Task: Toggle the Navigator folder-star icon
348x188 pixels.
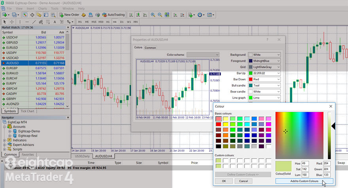Action: [39, 15]
